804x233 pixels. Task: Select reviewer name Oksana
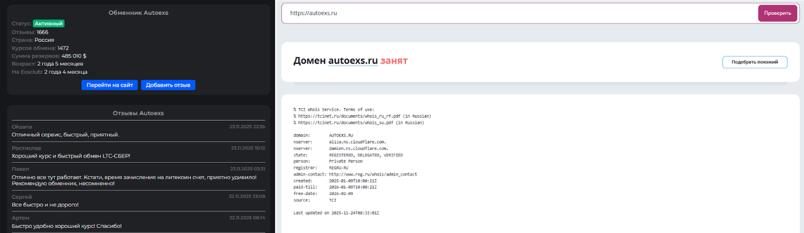[x=22, y=127]
